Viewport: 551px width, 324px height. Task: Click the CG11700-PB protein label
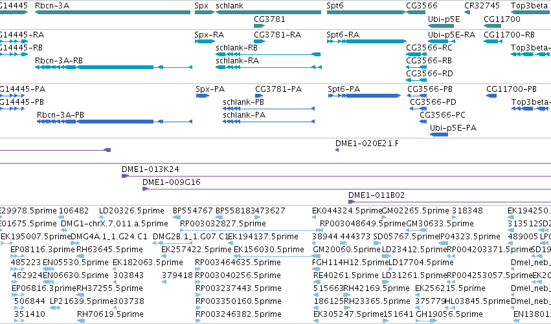[x=512, y=89]
